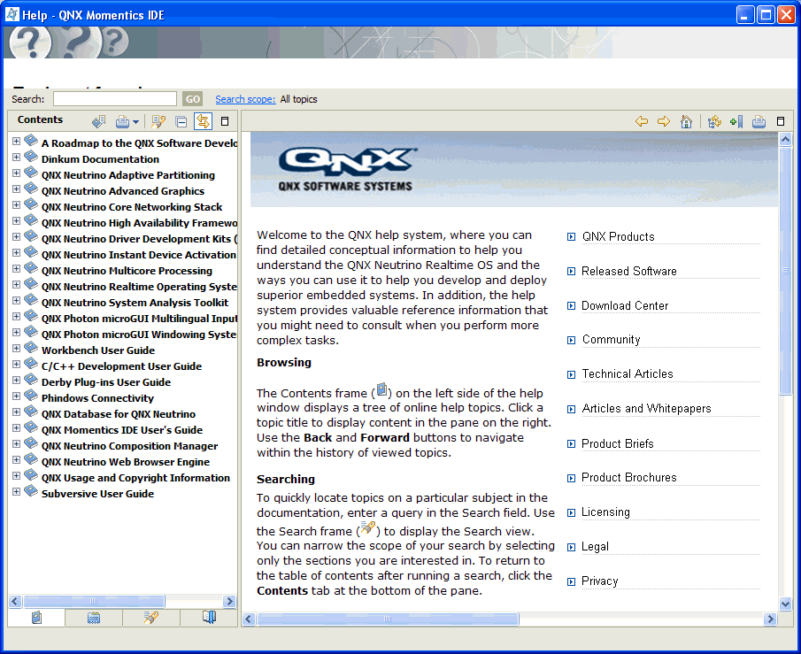Open the Privacy link

pos(600,581)
